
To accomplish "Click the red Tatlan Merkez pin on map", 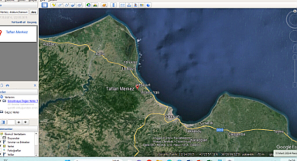I will (137, 87).
